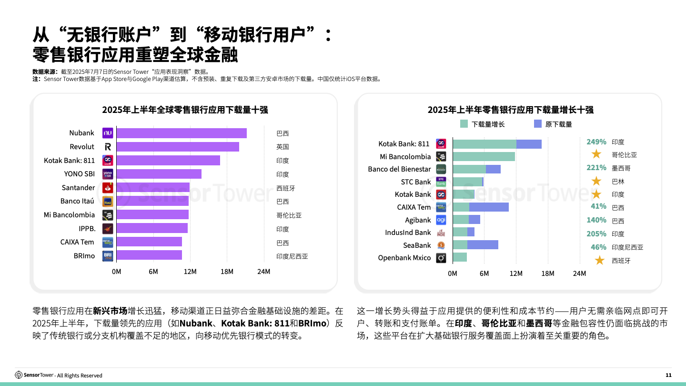
Task: Select the YONO SBI name label
Action: click(80, 174)
